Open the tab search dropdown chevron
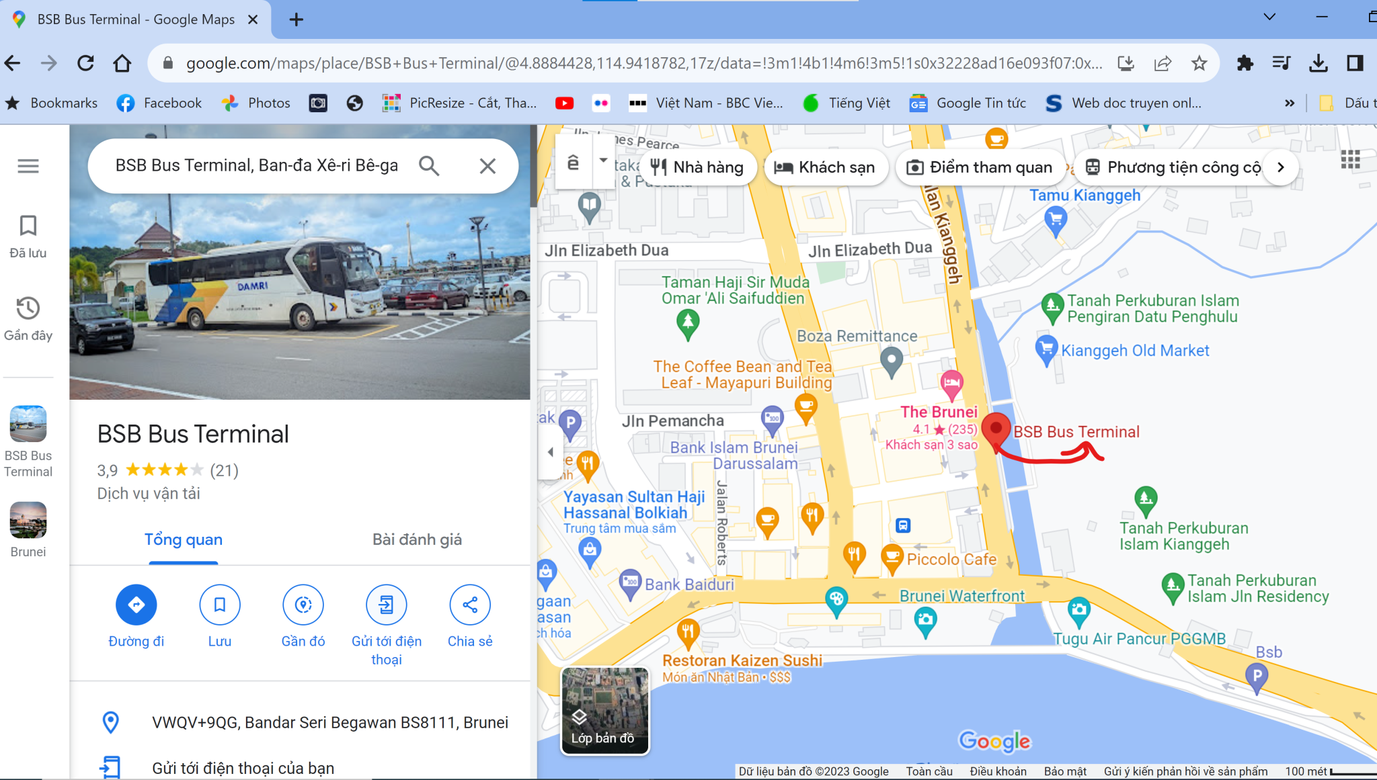The height and width of the screenshot is (780, 1377). point(1269,17)
